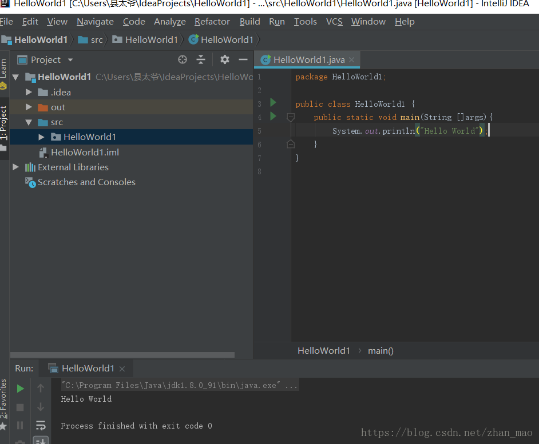Click the Project panel horizontal scrollbar

122,355
